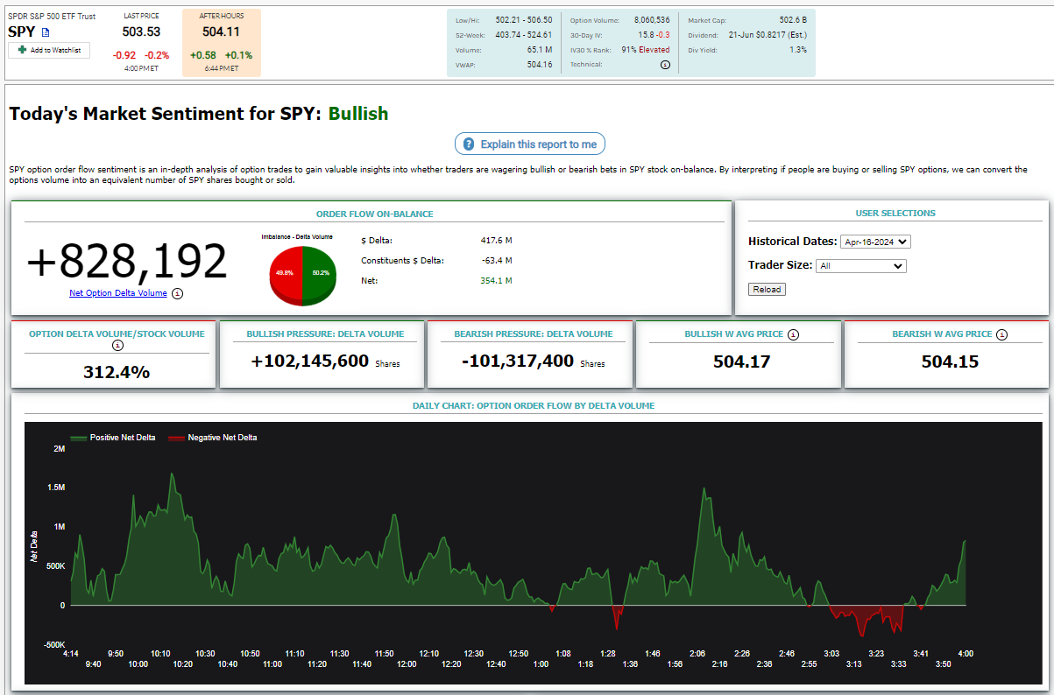
Task: Open info icon beside Bearish W Avg Price
Action: 1002,334
